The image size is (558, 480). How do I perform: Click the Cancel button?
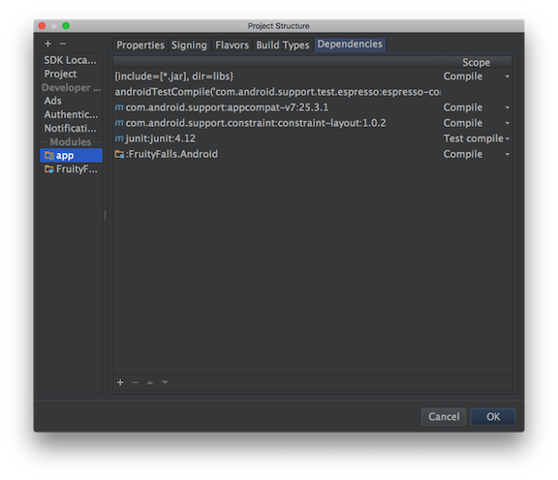[444, 416]
